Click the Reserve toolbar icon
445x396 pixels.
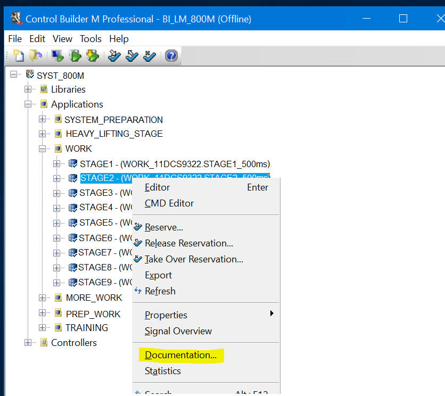114,55
